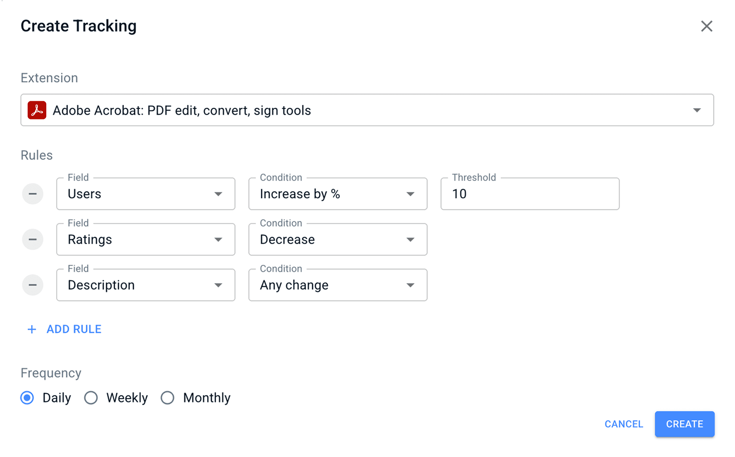Remove the Users rule
This screenshot has width=735, height=457.
pyautogui.click(x=33, y=194)
